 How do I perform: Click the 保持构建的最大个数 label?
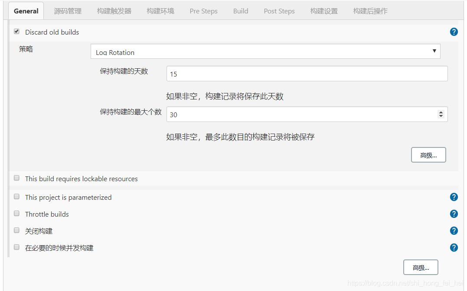(131, 112)
